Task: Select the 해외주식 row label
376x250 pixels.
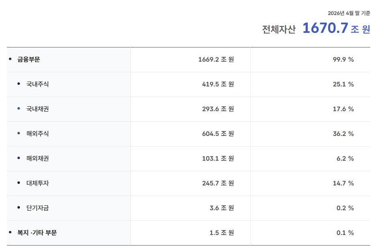Action: (37, 134)
